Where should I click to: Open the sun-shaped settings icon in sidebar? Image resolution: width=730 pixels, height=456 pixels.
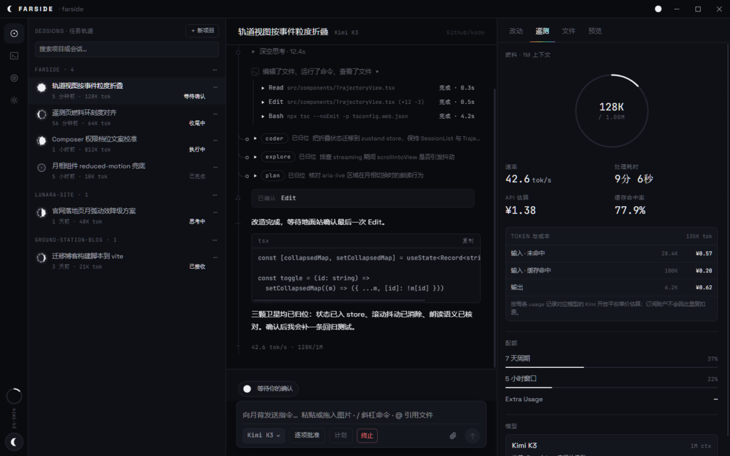14,100
